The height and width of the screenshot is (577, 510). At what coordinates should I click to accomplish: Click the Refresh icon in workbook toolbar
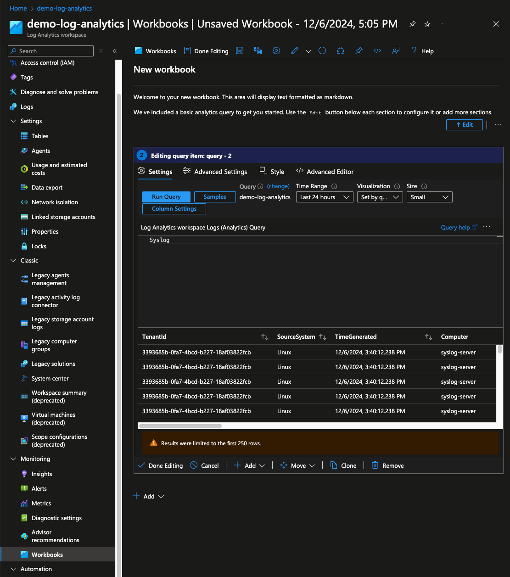pyautogui.click(x=322, y=51)
